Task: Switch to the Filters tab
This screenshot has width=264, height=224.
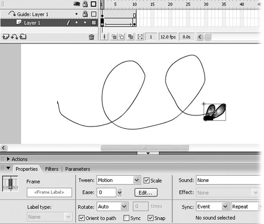Action: point(51,169)
